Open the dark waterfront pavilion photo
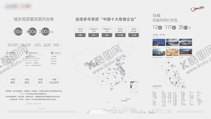This screenshot has height=119, width=211. (186, 42)
